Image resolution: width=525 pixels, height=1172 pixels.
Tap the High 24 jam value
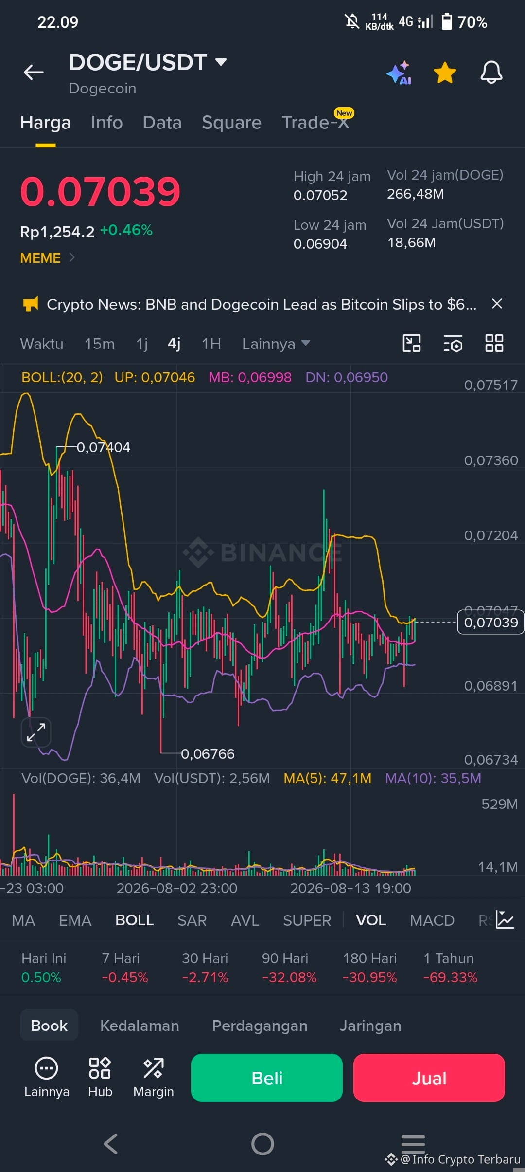tap(320, 195)
